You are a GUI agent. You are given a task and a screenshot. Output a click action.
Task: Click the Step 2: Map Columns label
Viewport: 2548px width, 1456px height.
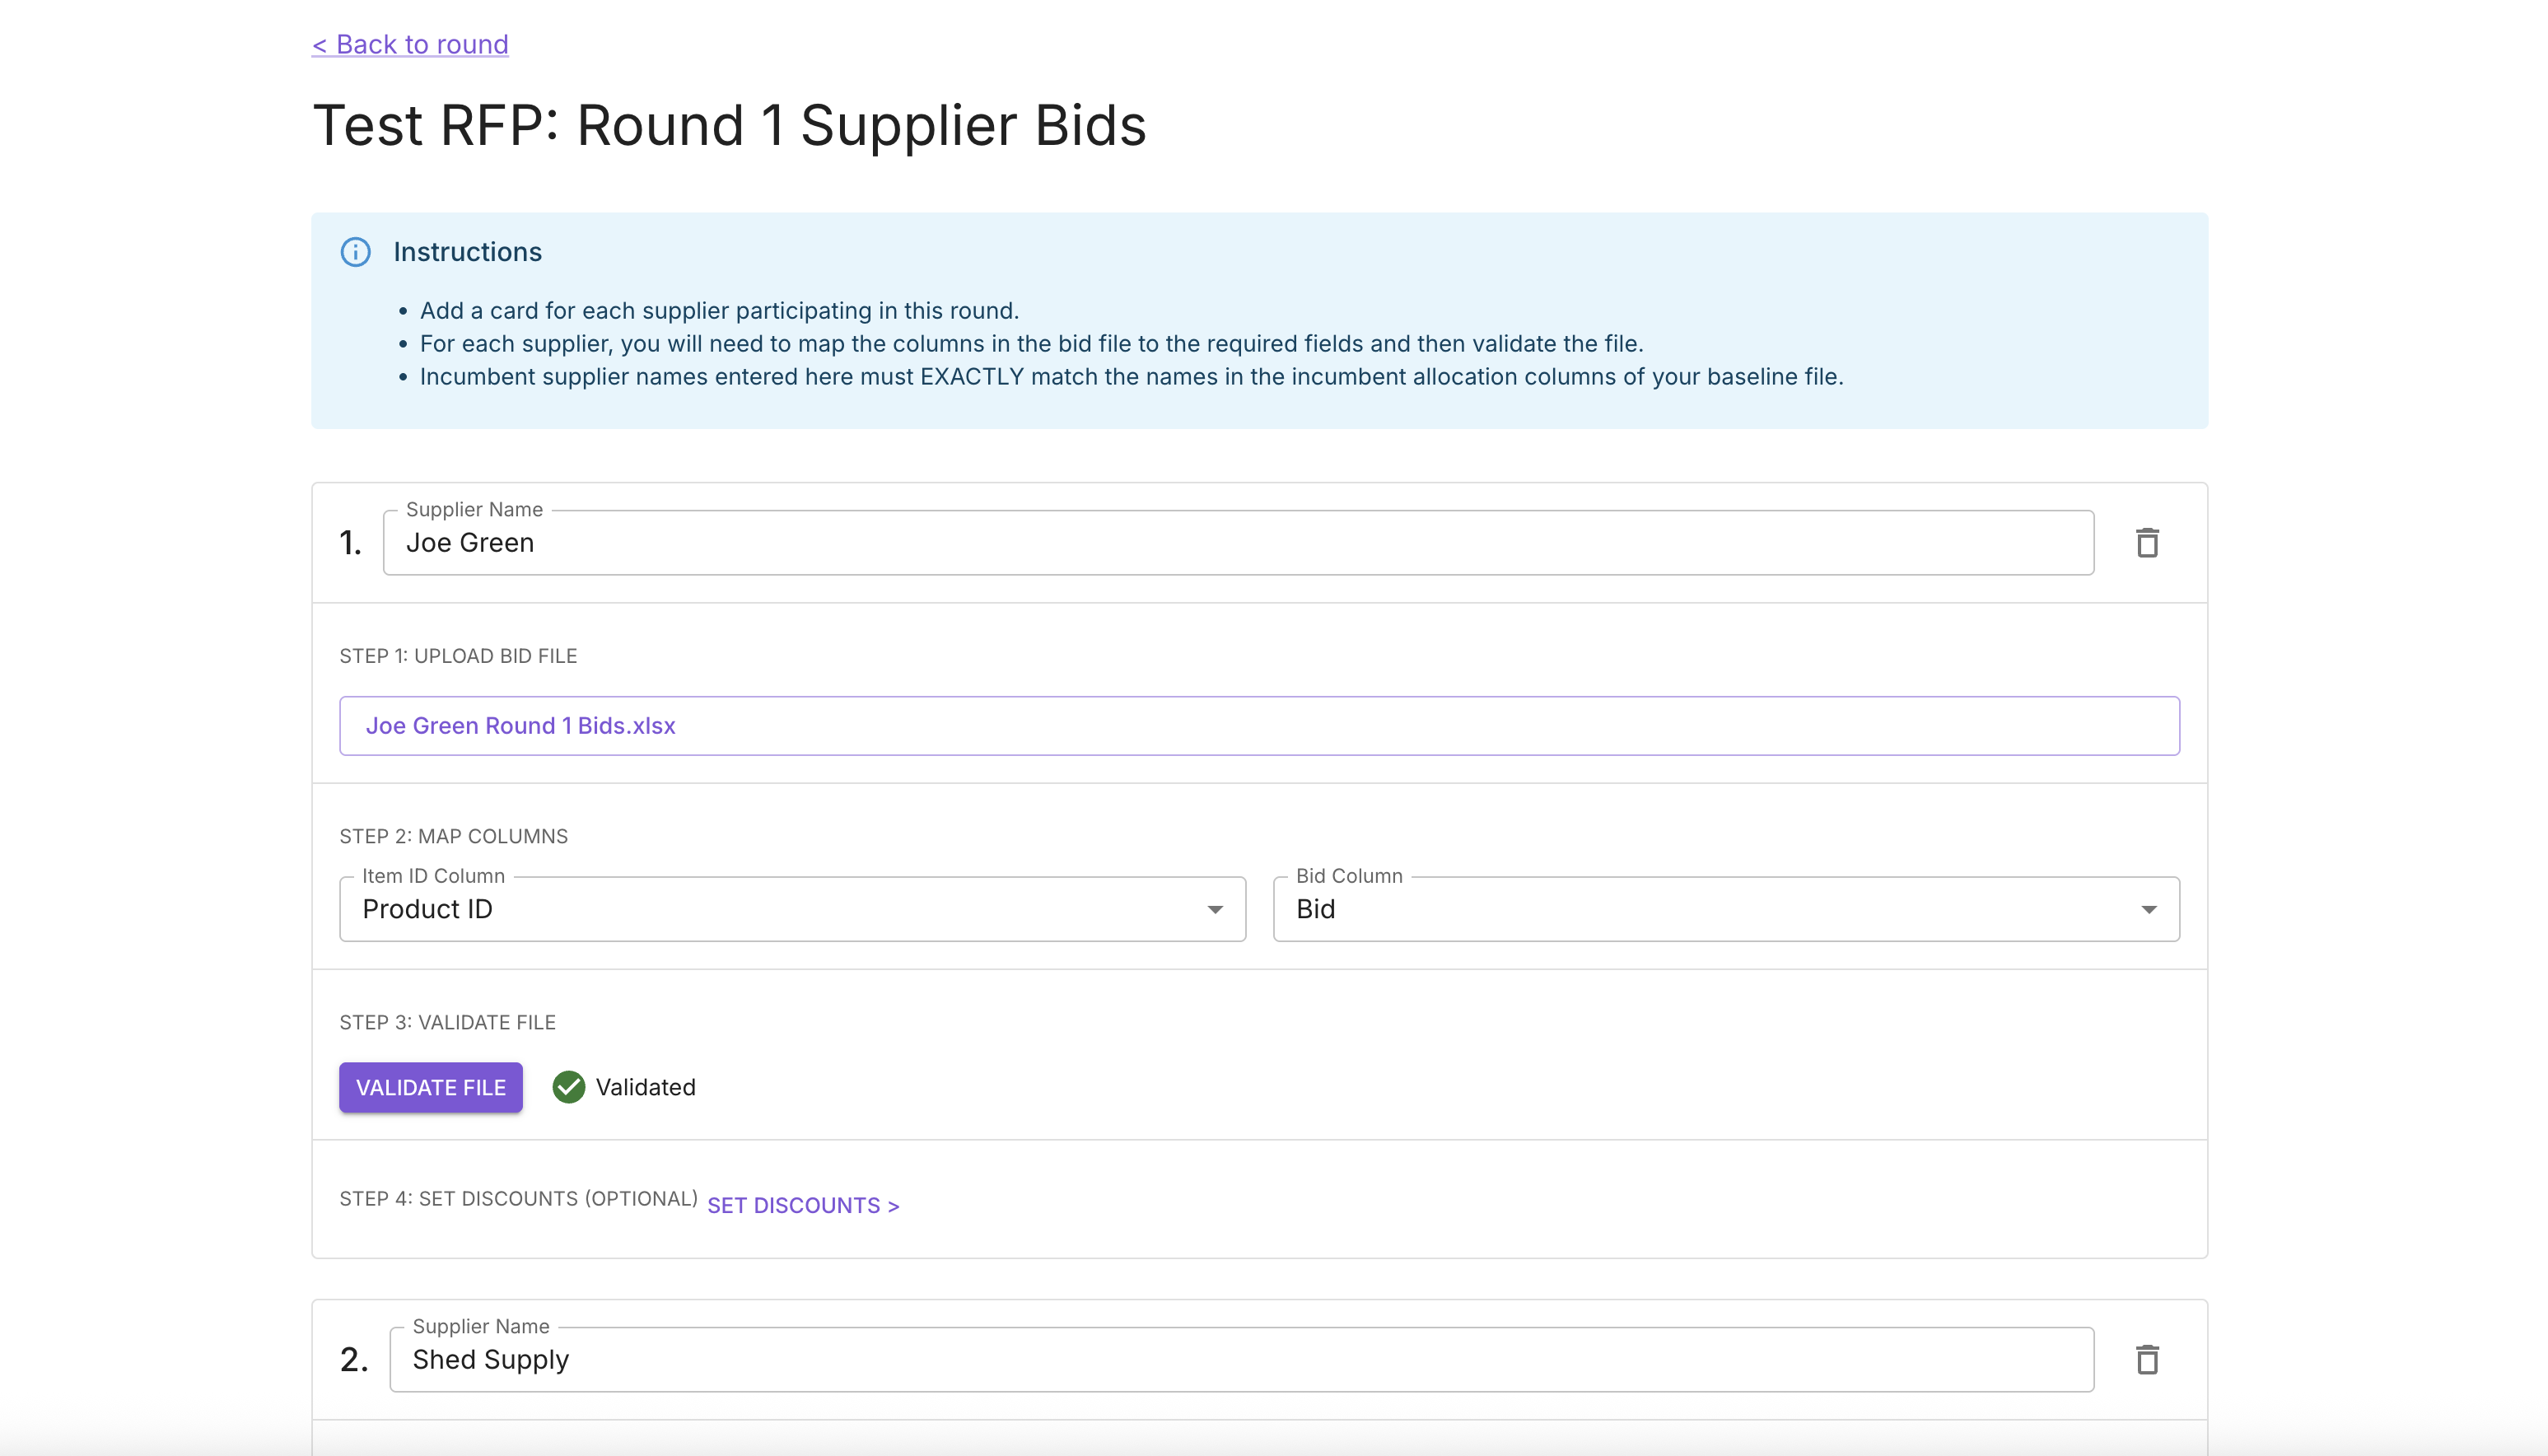point(453,836)
